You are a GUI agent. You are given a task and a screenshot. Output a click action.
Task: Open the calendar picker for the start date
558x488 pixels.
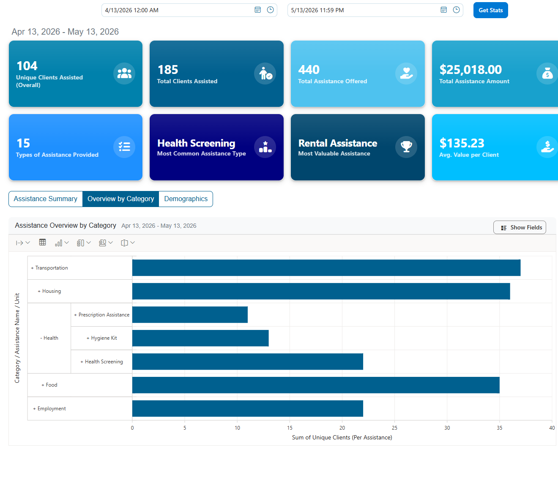(x=257, y=10)
